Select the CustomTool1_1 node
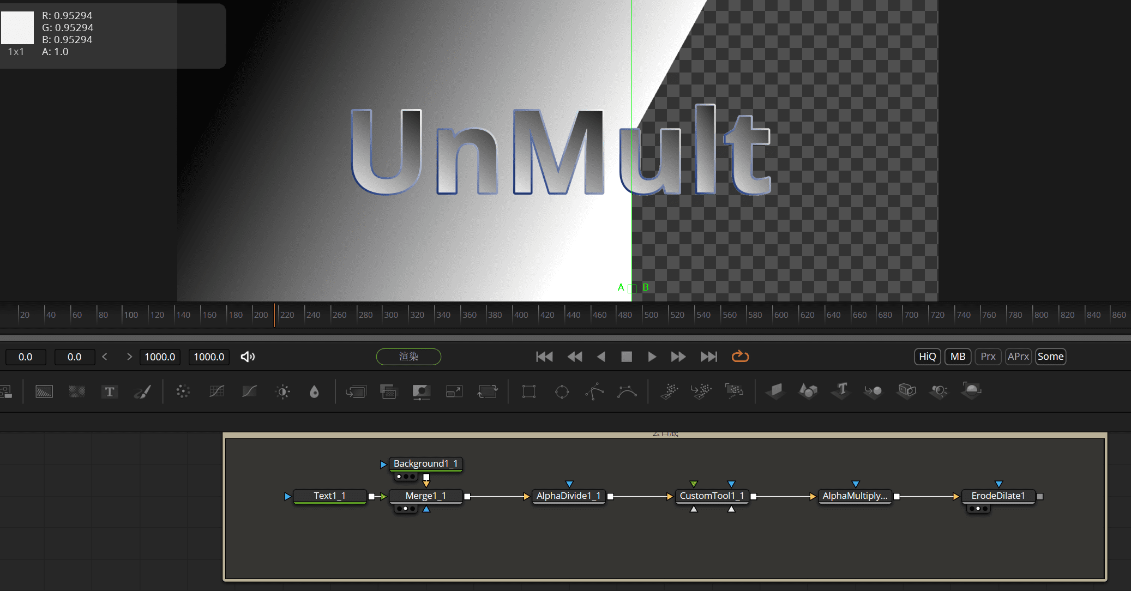 coord(712,496)
